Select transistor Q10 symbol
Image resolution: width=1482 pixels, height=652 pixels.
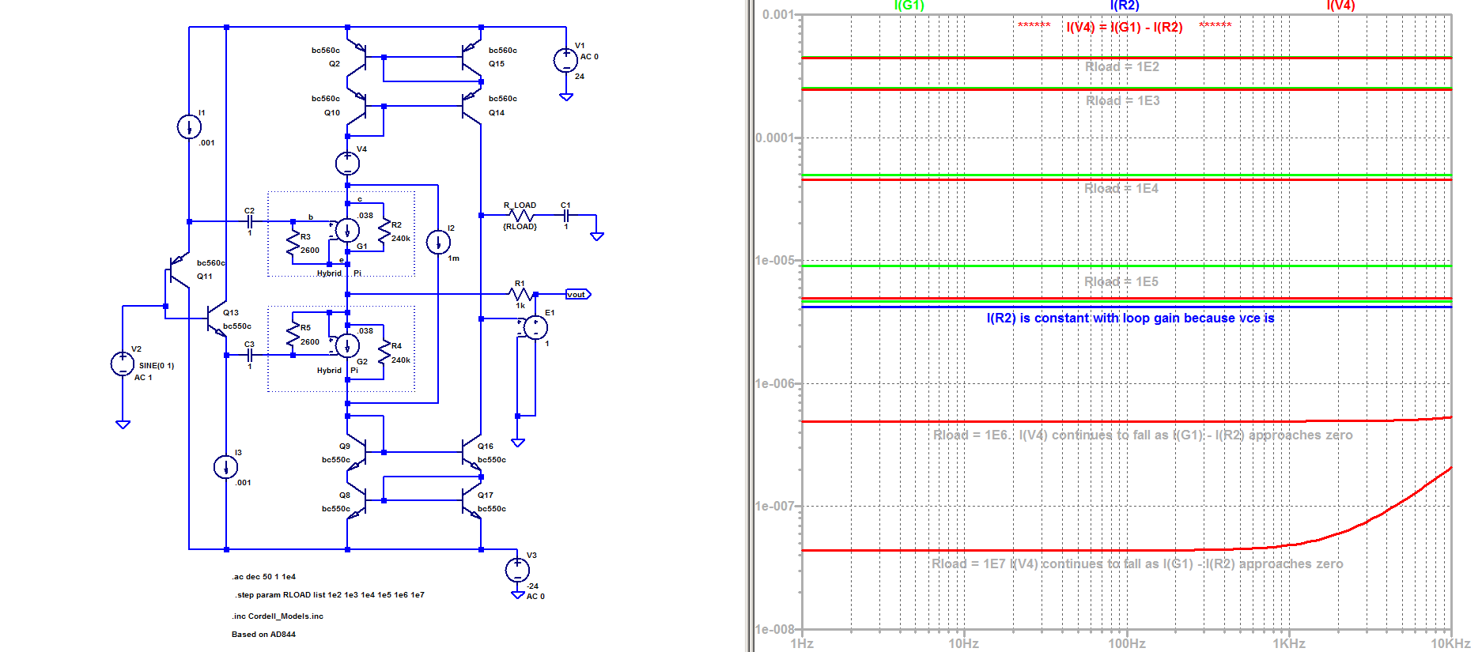pos(357,106)
